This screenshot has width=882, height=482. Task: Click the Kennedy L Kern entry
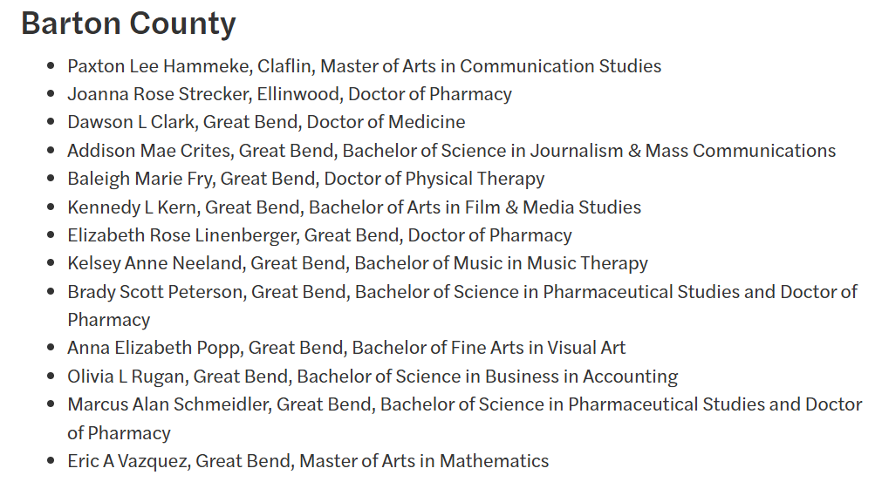[354, 207]
